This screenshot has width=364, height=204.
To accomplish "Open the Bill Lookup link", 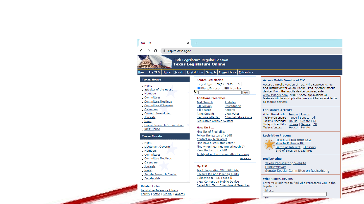I will coord(204,106).
